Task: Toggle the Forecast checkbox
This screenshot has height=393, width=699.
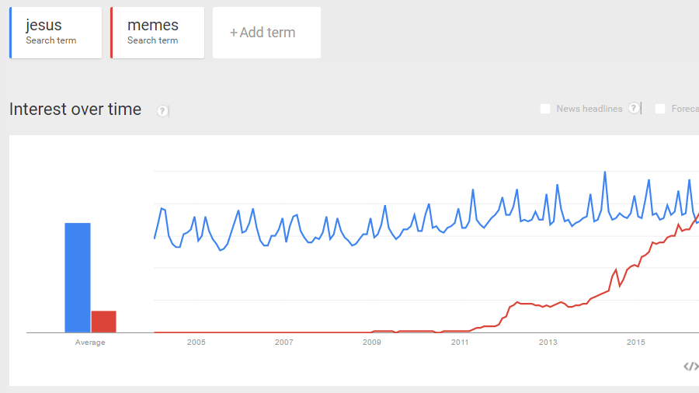Action: pyautogui.click(x=660, y=109)
